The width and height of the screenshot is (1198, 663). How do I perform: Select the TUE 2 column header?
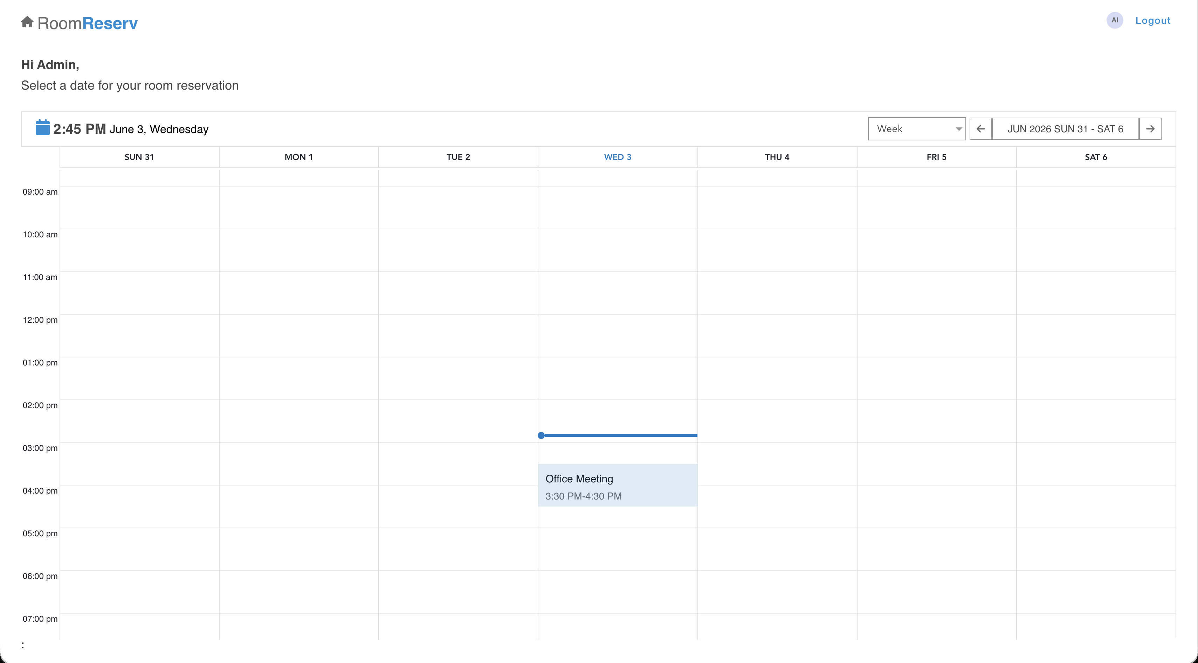458,157
